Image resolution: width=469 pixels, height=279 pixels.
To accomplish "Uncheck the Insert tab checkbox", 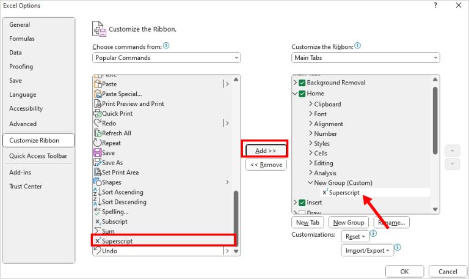I will (x=302, y=203).
